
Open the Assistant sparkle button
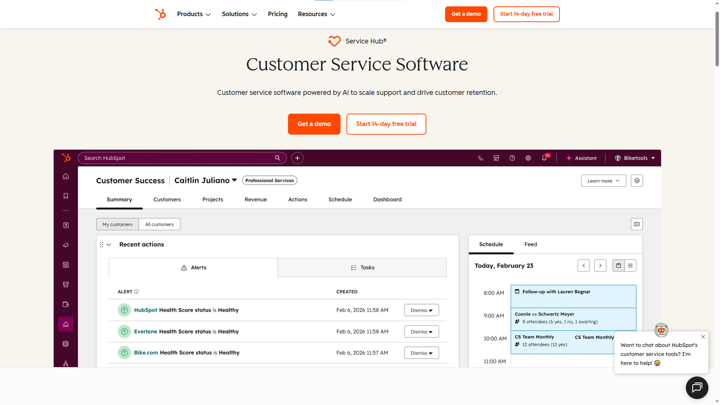click(581, 158)
